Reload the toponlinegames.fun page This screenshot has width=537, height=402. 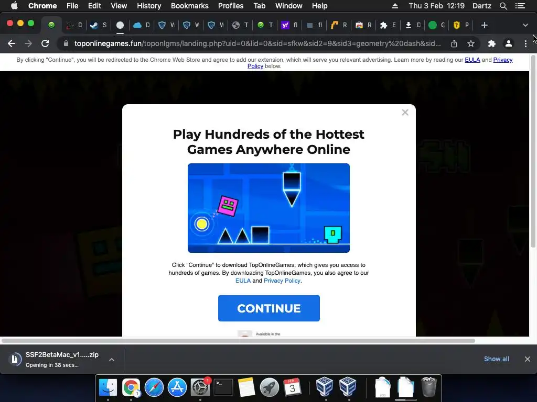pyautogui.click(x=45, y=44)
